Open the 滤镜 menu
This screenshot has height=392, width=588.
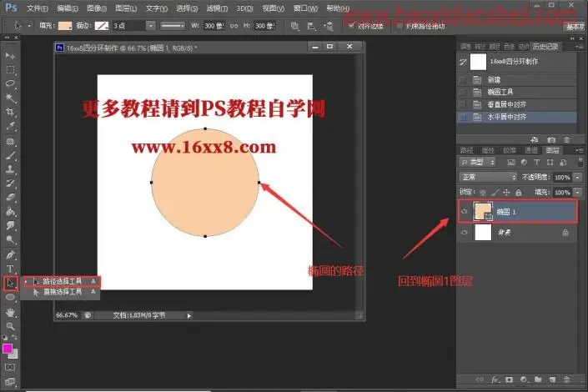pyautogui.click(x=217, y=8)
